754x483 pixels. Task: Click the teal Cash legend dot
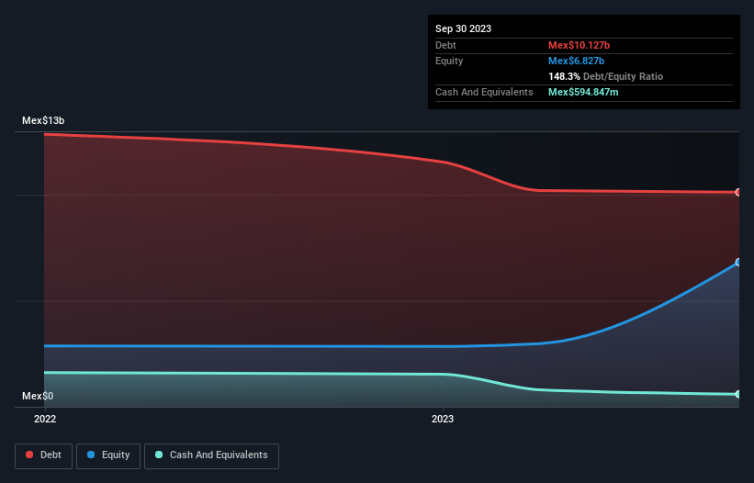(x=159, y=455)
